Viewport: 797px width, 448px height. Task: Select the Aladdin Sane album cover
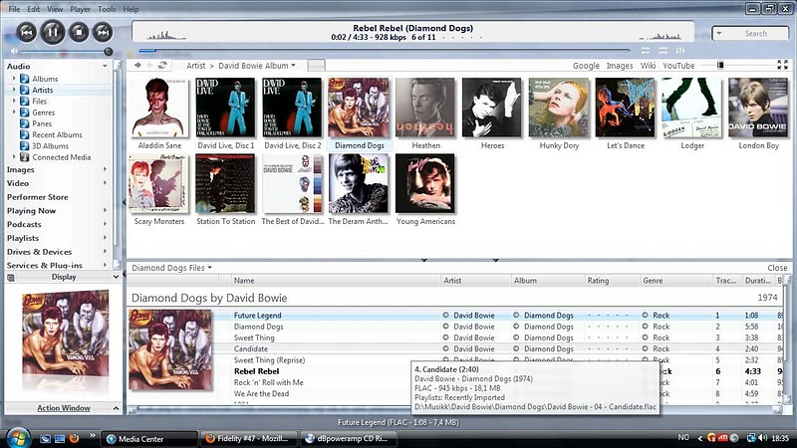(159, 108)
